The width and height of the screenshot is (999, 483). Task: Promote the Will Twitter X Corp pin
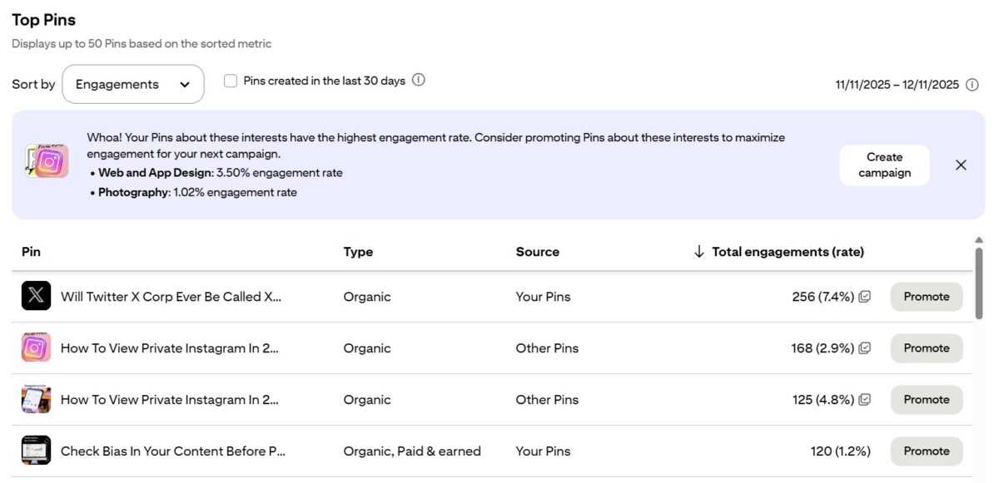926,296
